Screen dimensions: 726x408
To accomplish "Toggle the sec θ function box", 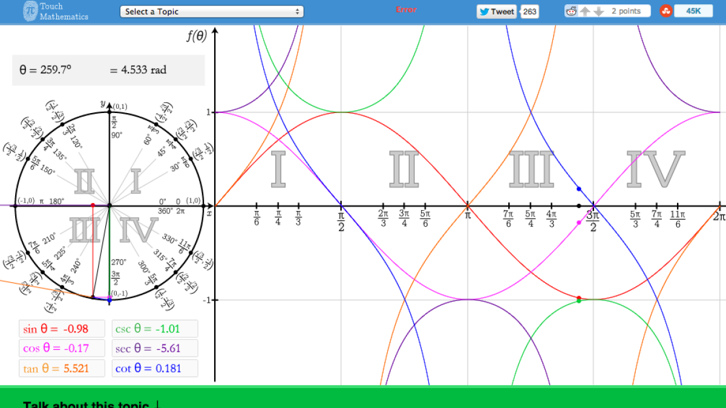I will click(x=155, y=348).
